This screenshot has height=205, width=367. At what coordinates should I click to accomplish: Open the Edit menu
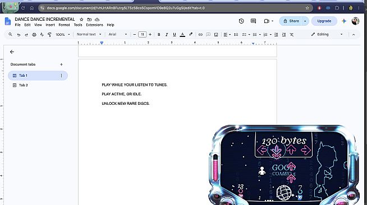tap(27, 25)
